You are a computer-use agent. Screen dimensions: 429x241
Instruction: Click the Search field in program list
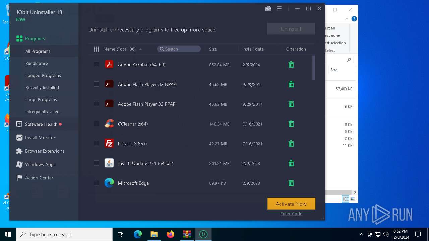(x=179, y=49)
